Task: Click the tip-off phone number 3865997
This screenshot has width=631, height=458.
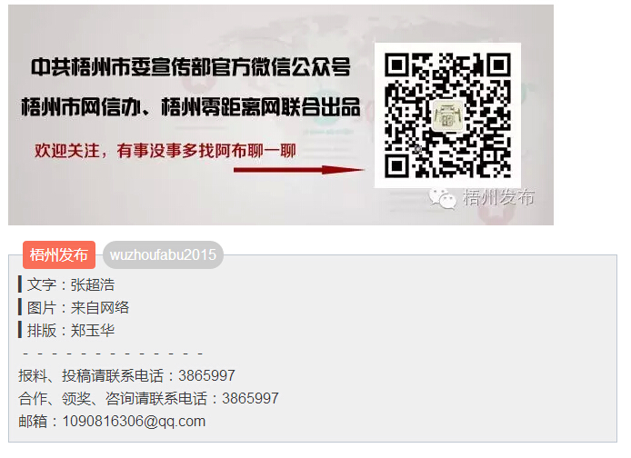Action: point(206,375)
